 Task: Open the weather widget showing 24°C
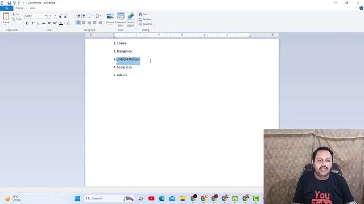point(13,198)
